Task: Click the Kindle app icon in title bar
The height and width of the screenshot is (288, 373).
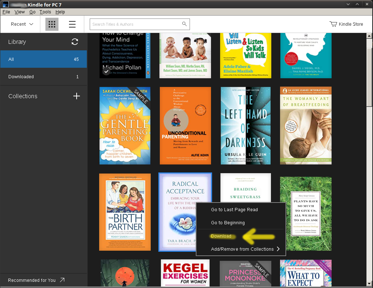Action: click(6, 4)
